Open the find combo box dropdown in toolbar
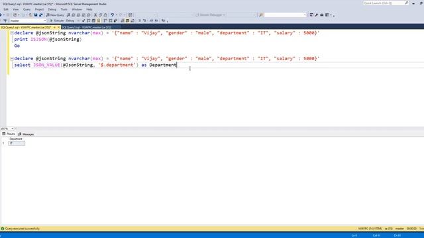The width and height of the screenshot is (424, 238). click(x=305, y=15)
